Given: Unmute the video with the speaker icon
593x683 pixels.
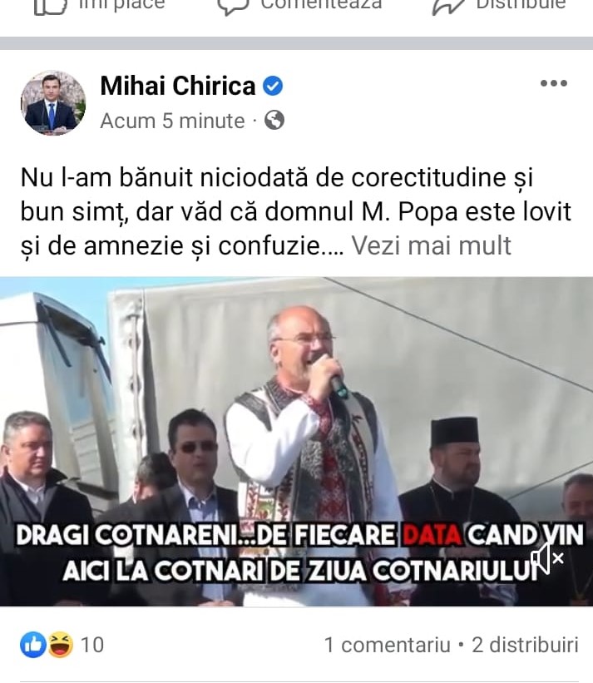Looking at the screenshot, I should click(547, 557).
